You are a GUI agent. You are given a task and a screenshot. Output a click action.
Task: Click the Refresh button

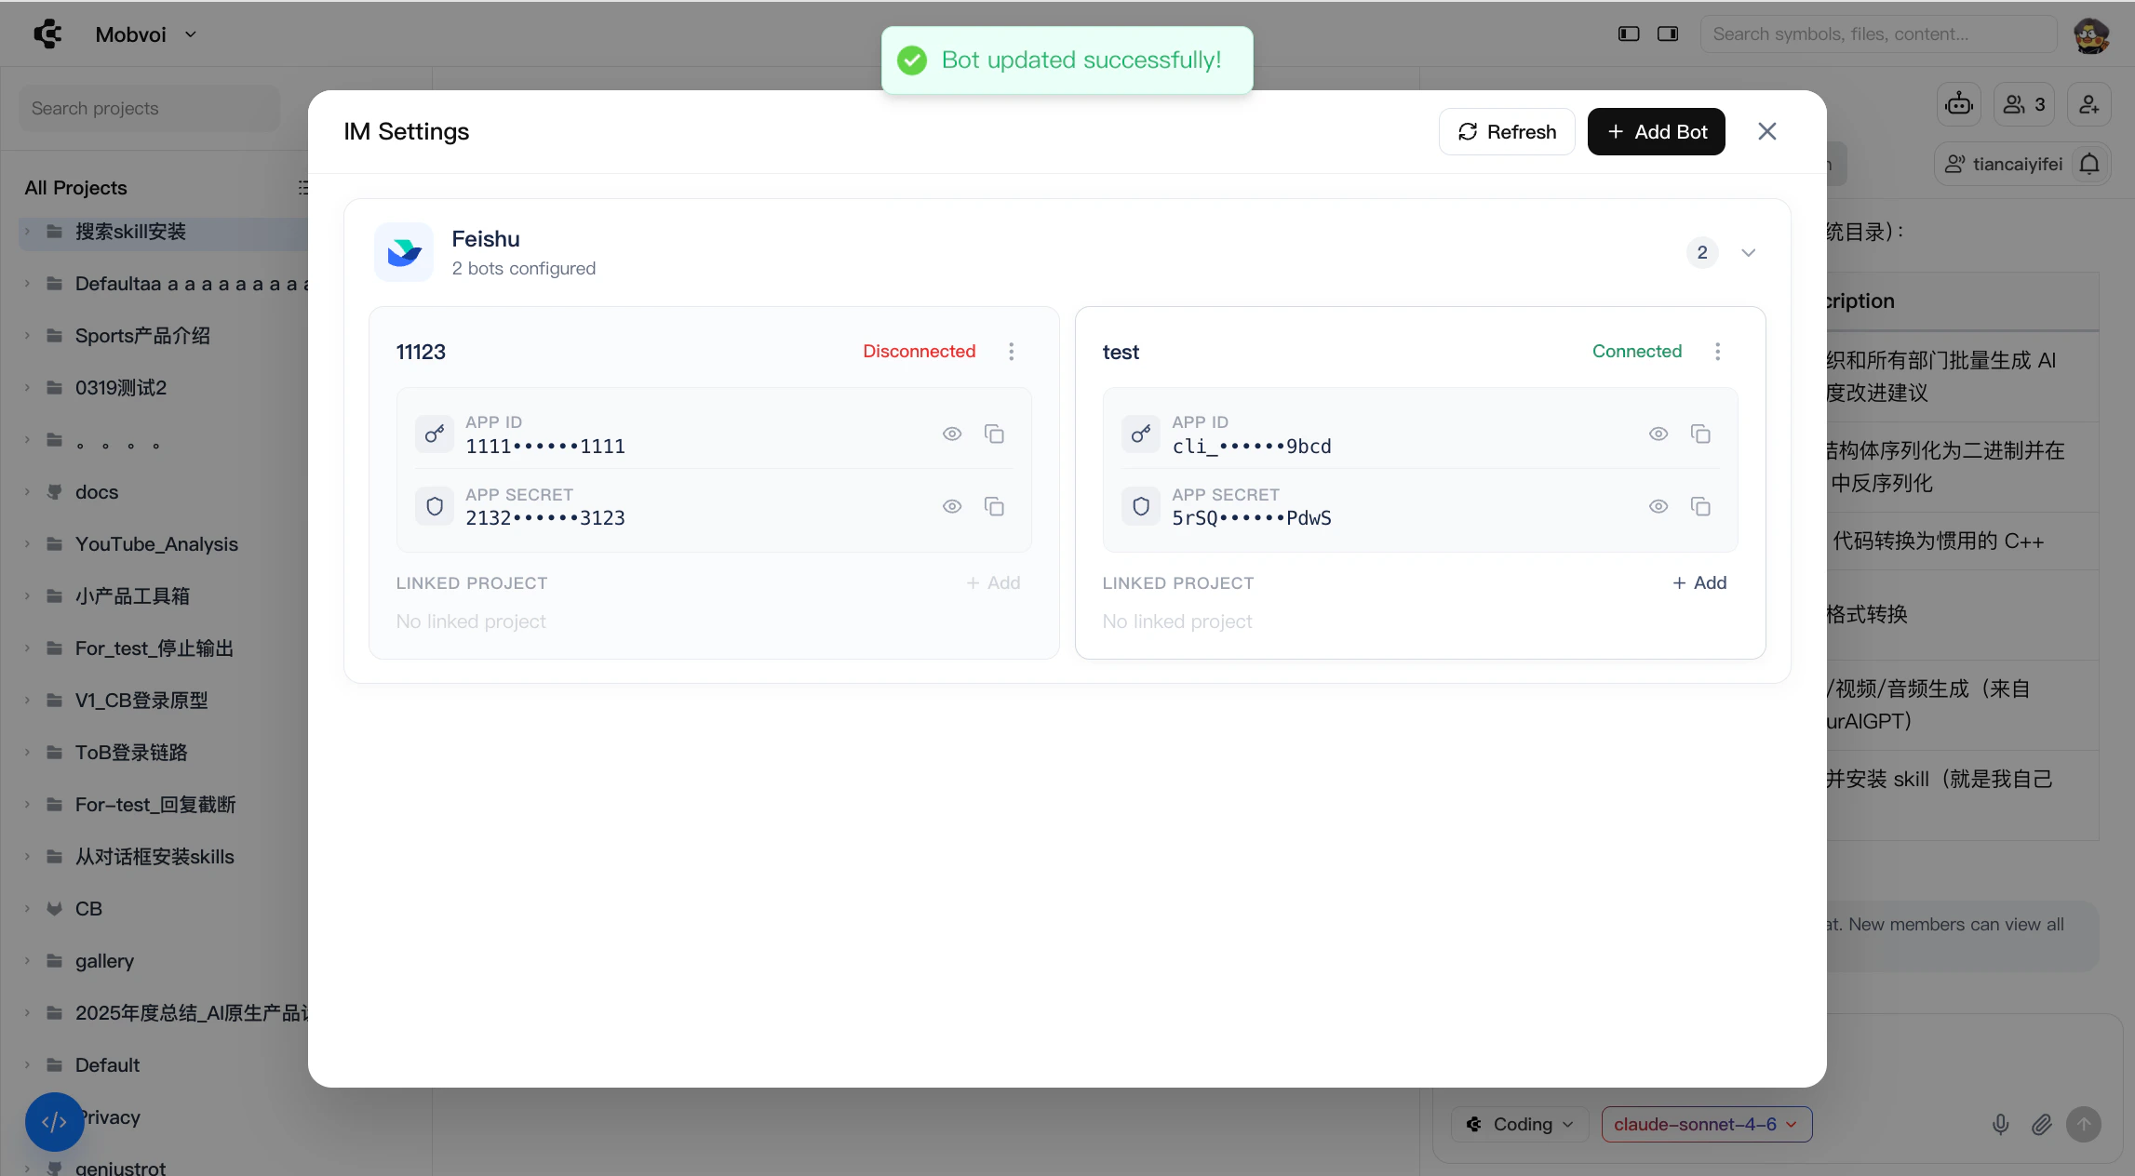1507,132
